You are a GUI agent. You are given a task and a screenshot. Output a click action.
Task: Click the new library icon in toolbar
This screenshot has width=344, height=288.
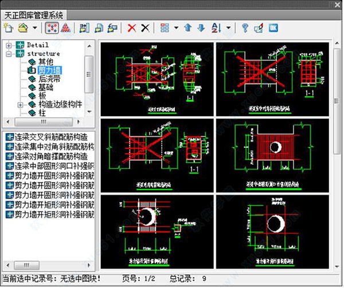(8, 27)
